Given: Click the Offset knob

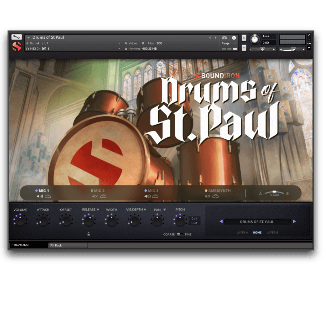Looking at the screenshot, I should pyautogui.click(x=66, y=220).
